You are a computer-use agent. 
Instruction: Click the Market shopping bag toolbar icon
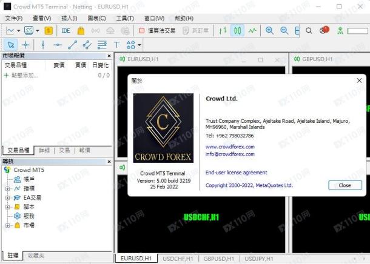click(81, 30)
